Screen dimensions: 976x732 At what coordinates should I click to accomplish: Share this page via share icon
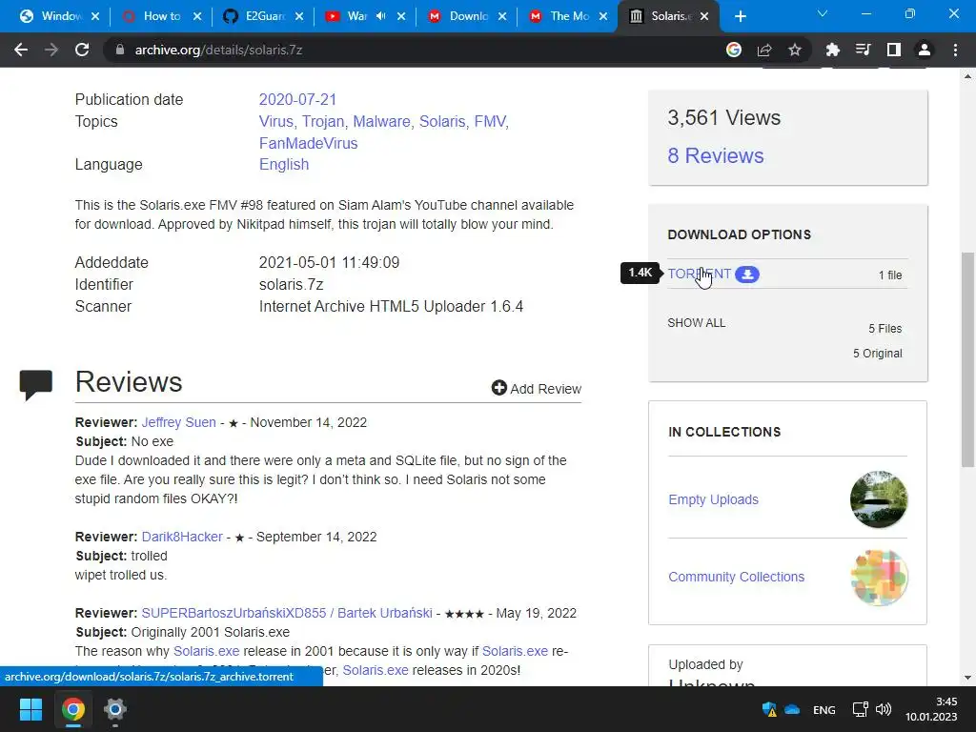(x=764, y=50)
